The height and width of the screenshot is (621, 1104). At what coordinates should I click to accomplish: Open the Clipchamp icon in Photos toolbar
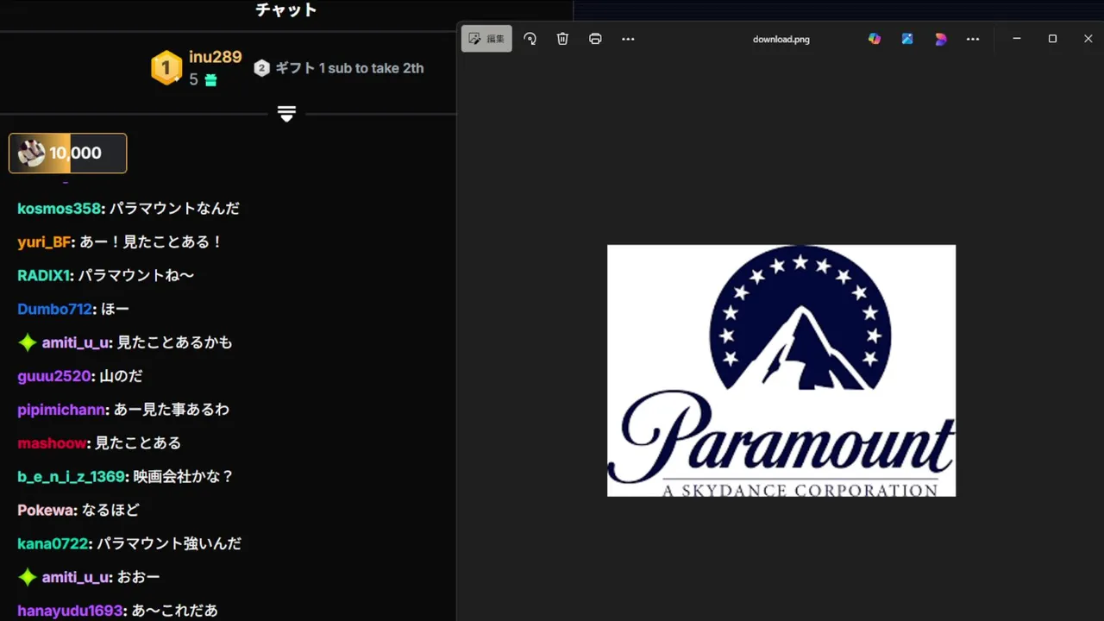pyautogui.click(x=940, y=39)
